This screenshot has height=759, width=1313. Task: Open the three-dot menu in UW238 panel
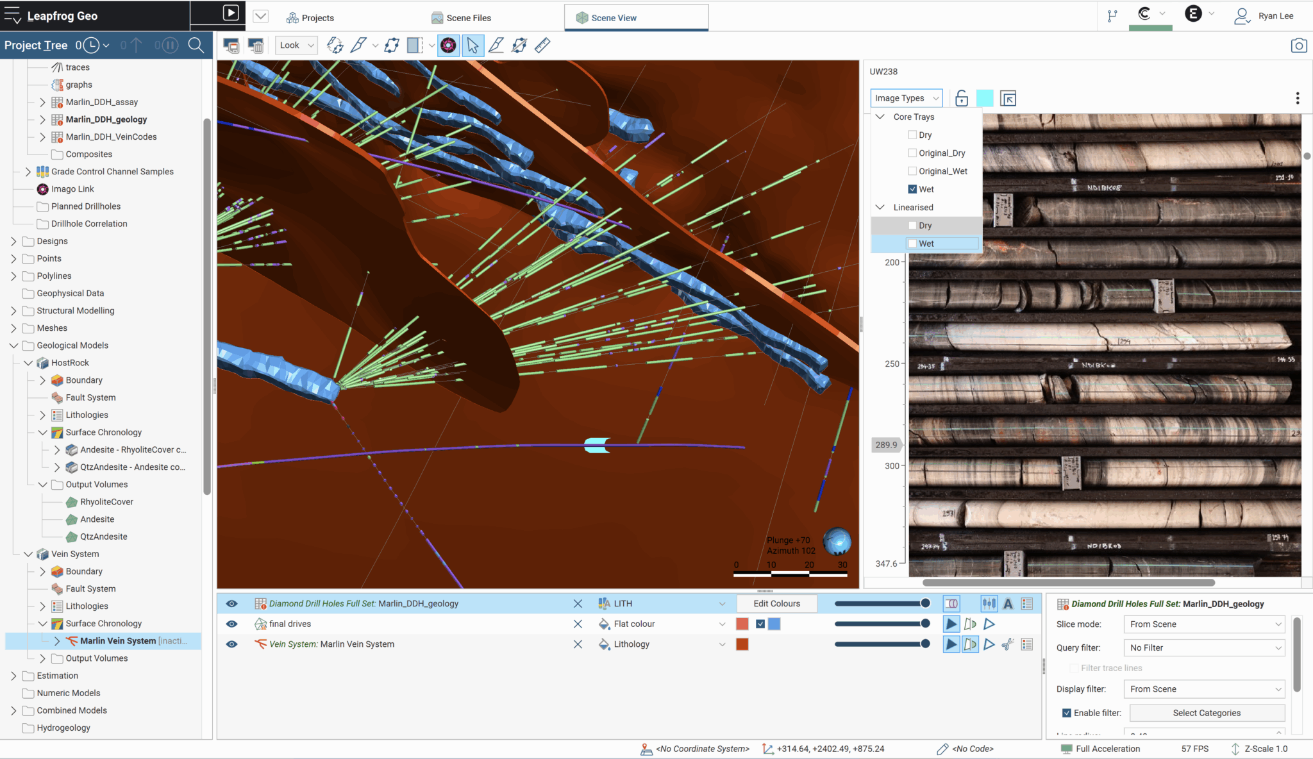[1297, 98]
